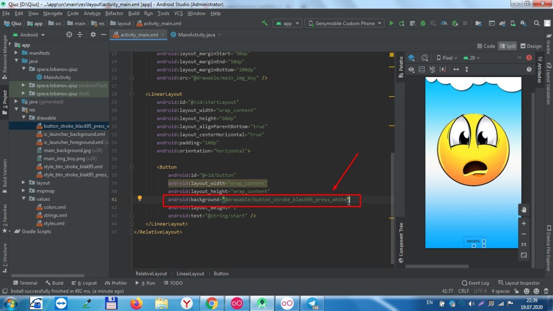The image size is (553, 311).
Task: Toggle the Attributes side tab
Action: [540, 69]
